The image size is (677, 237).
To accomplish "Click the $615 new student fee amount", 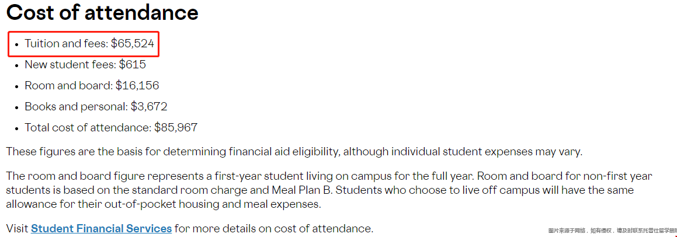I will click(133, 65).
